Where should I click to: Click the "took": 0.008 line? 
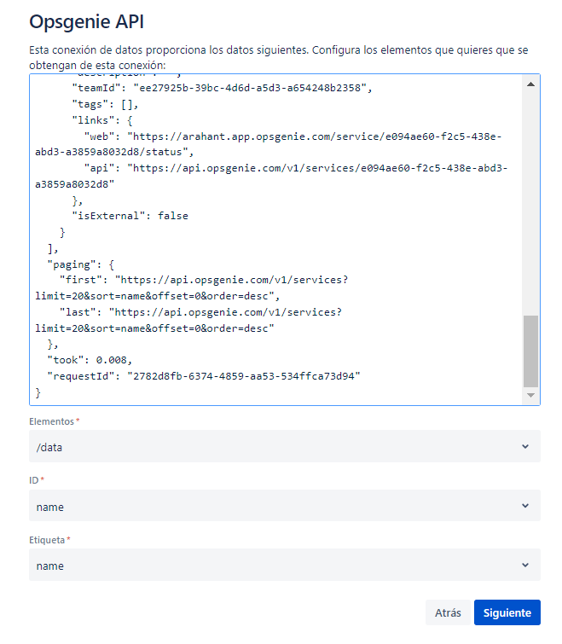pyautogui.click(x=90, y=360)
